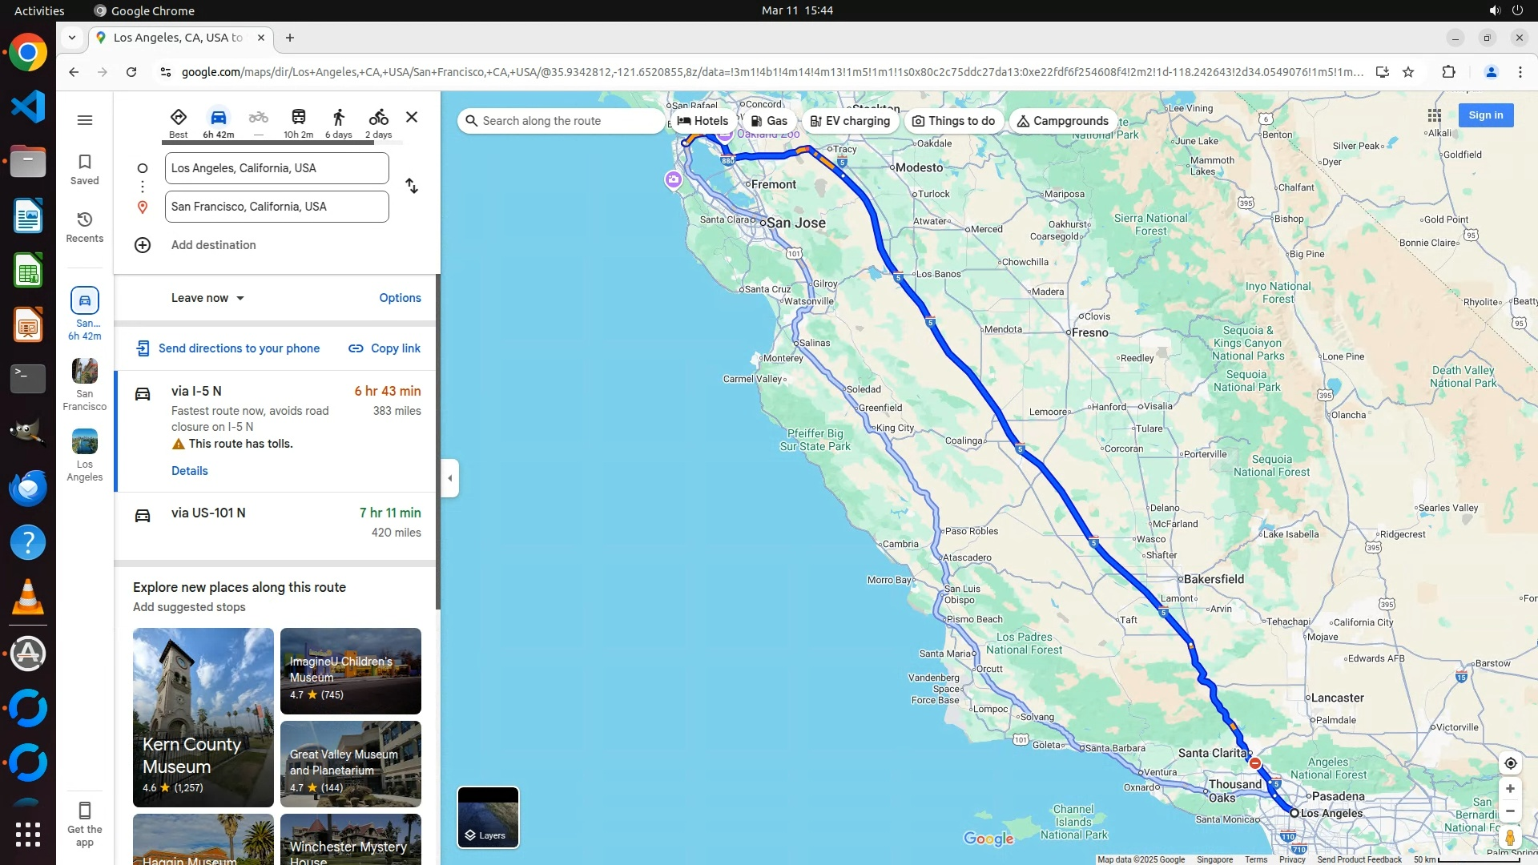Toggle the Layers map view
Image resolution: width=1538 pixels, height=865 pixels.
point(488,817)
